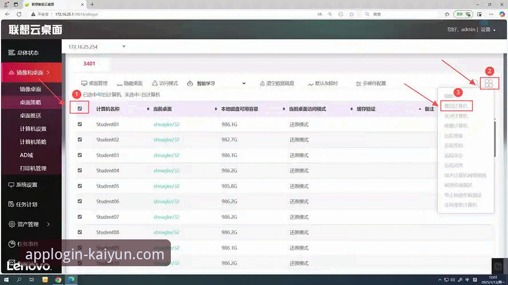Image resolution: width=508 pixels, height=285 pixels.
Task: Open 计算机设置 in the sidebar
Action: pyautogui.click(x=33, y=129)
